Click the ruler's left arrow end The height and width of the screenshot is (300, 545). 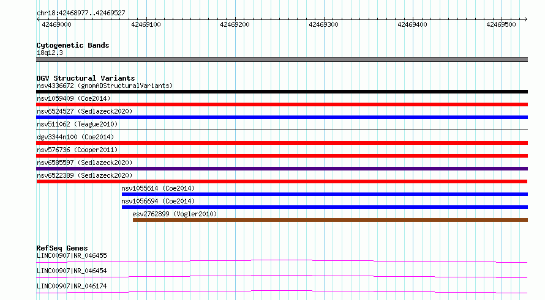[x=38, y=20]
